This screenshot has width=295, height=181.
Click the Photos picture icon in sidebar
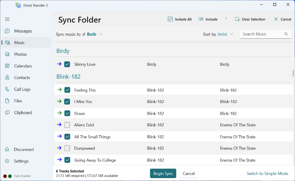[7, 54]
